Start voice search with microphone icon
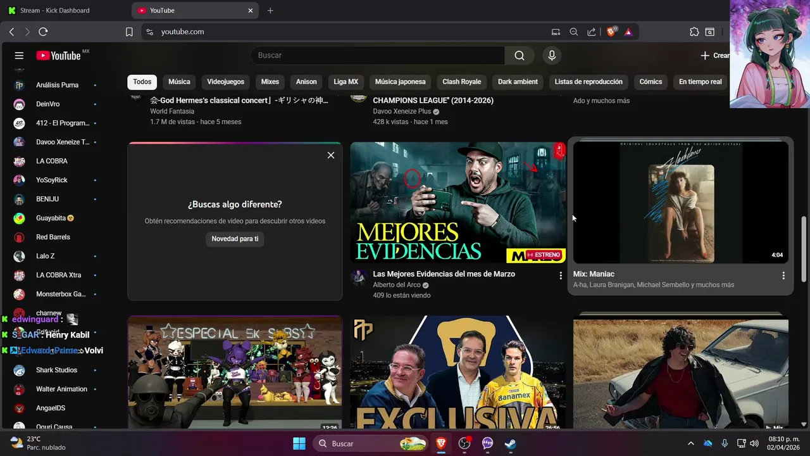Image resolution: width=810 pixels, height=456 pixels. point(552,56)
